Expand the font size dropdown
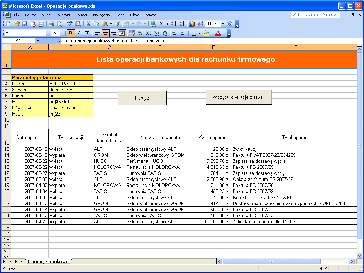 click(62, 33)
